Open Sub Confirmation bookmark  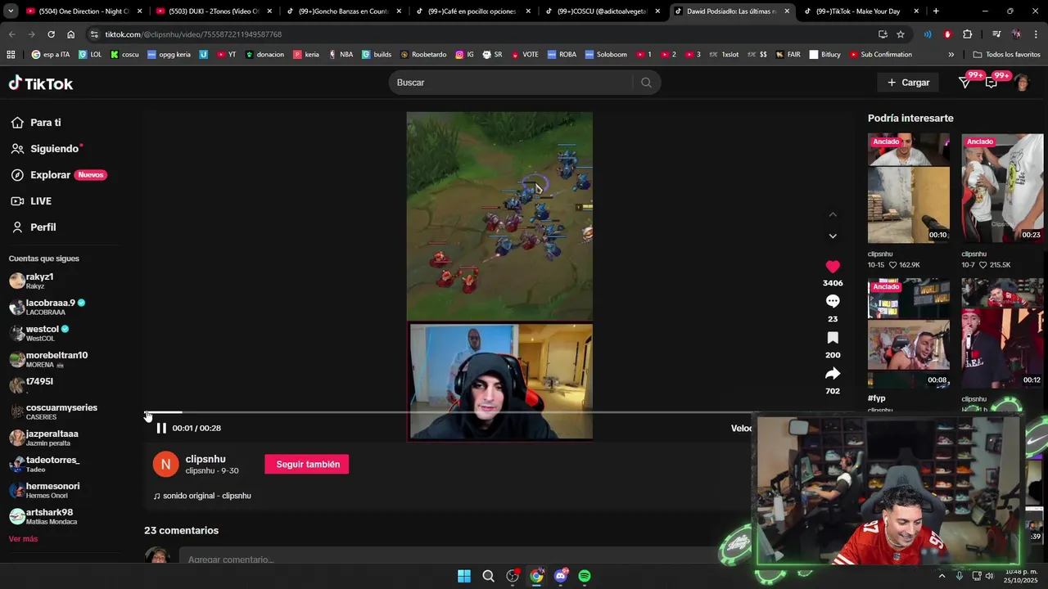tap(881, 55)
